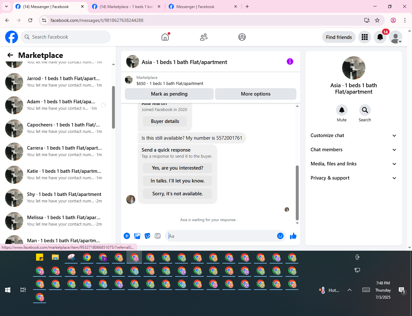Image resolution: width=412 pixels, height=316 pixels.
Task: Send a thumbs up like
Action: click(x=293, y=236)
